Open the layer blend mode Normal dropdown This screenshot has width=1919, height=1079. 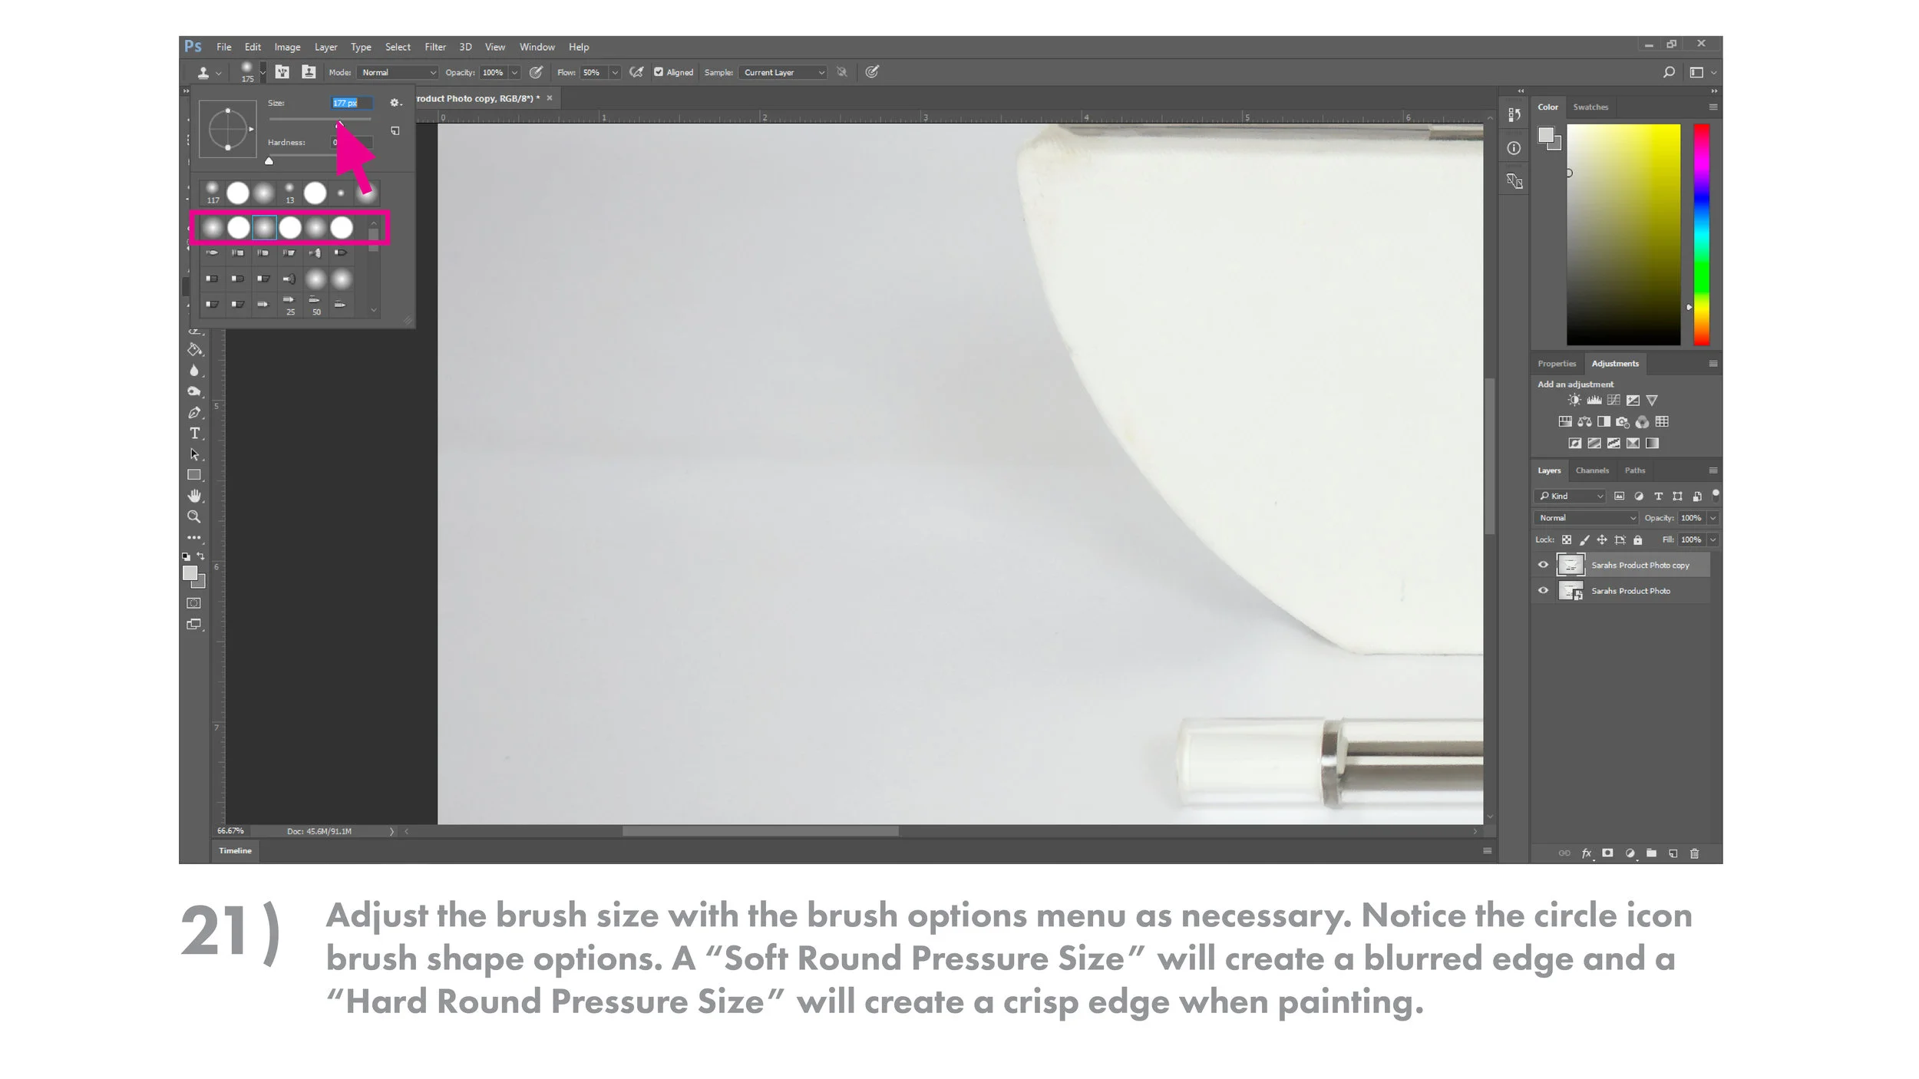point(1587,518)
